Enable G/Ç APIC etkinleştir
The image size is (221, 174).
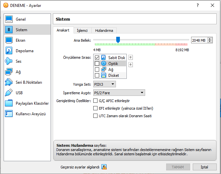(x=96, y=101)
